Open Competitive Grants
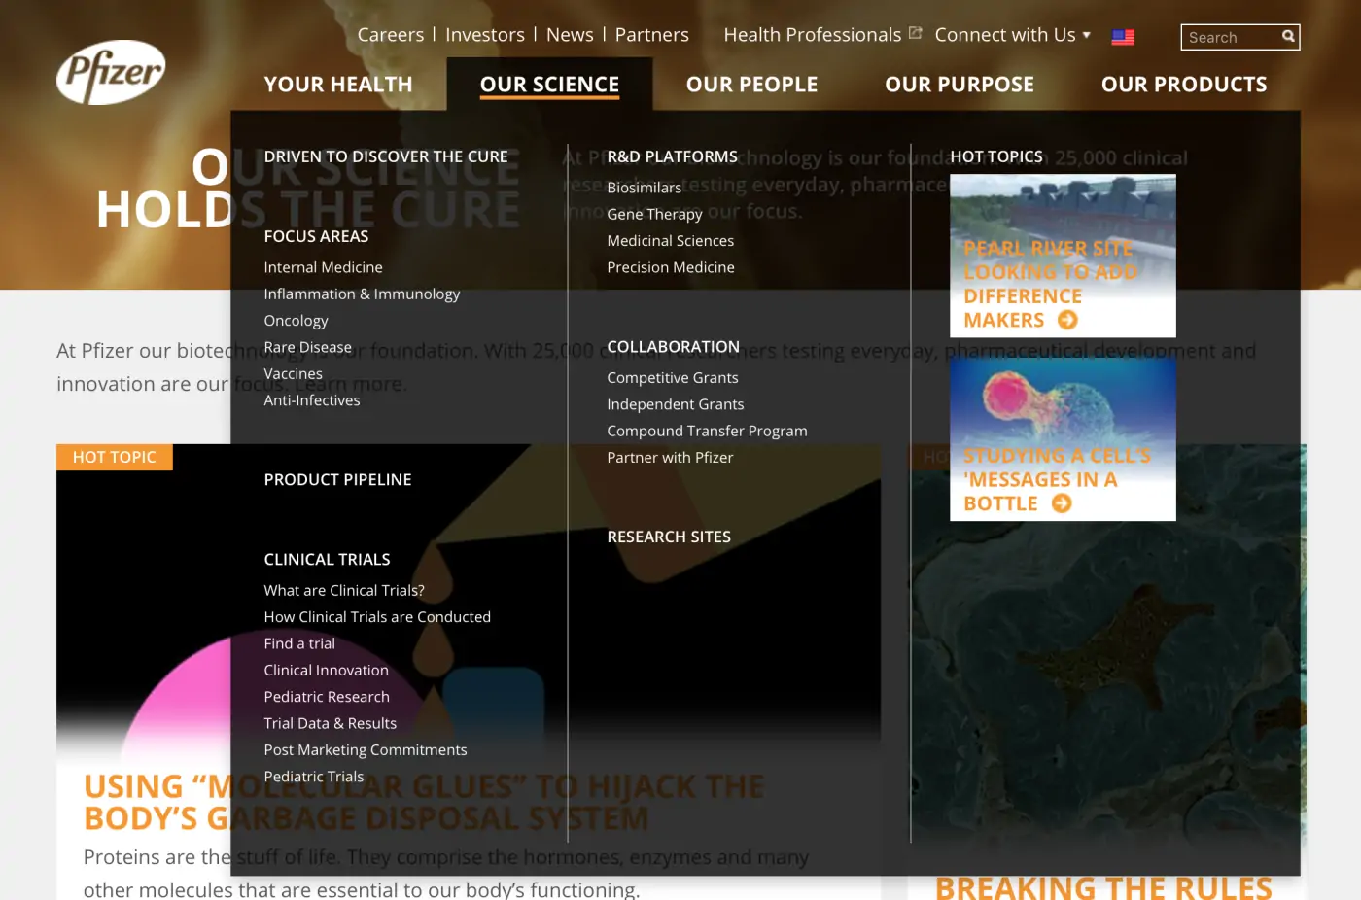 click(673, 378)
